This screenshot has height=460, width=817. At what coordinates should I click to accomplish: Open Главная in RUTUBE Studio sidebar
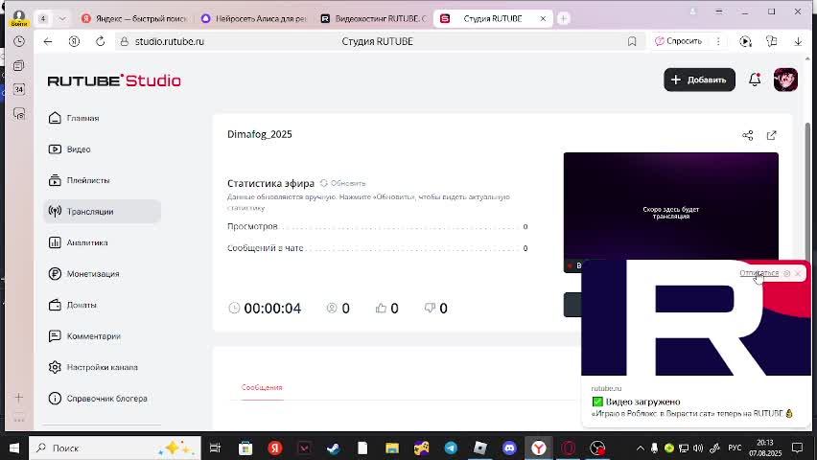point(74,118)
